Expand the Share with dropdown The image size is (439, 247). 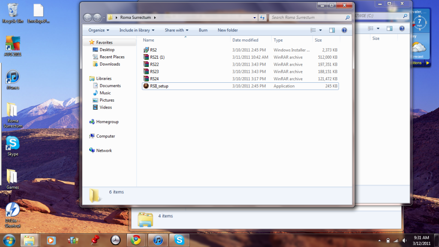176,30
